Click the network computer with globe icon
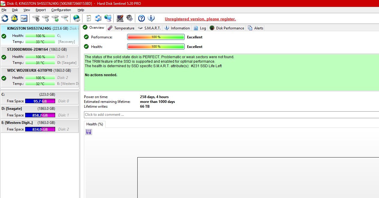Screen dimensions: 379x198 pyautogui.click(x=108, y=18)
